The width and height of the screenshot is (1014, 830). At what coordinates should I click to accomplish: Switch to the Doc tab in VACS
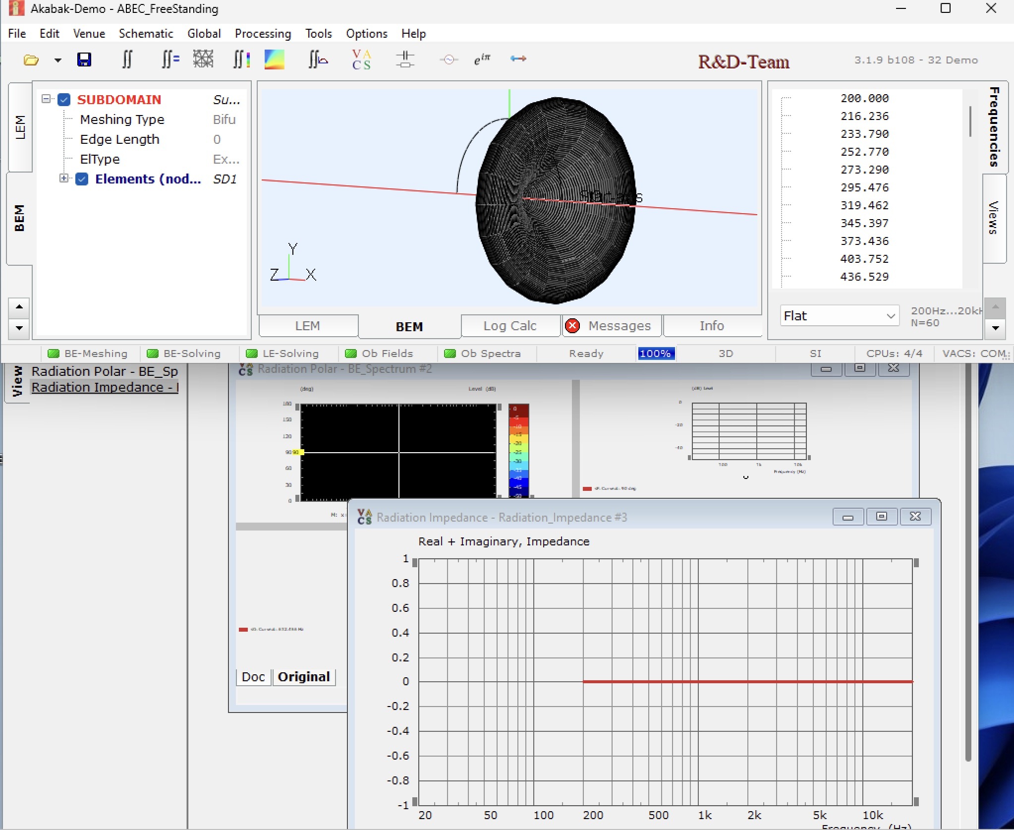(253, 677)
